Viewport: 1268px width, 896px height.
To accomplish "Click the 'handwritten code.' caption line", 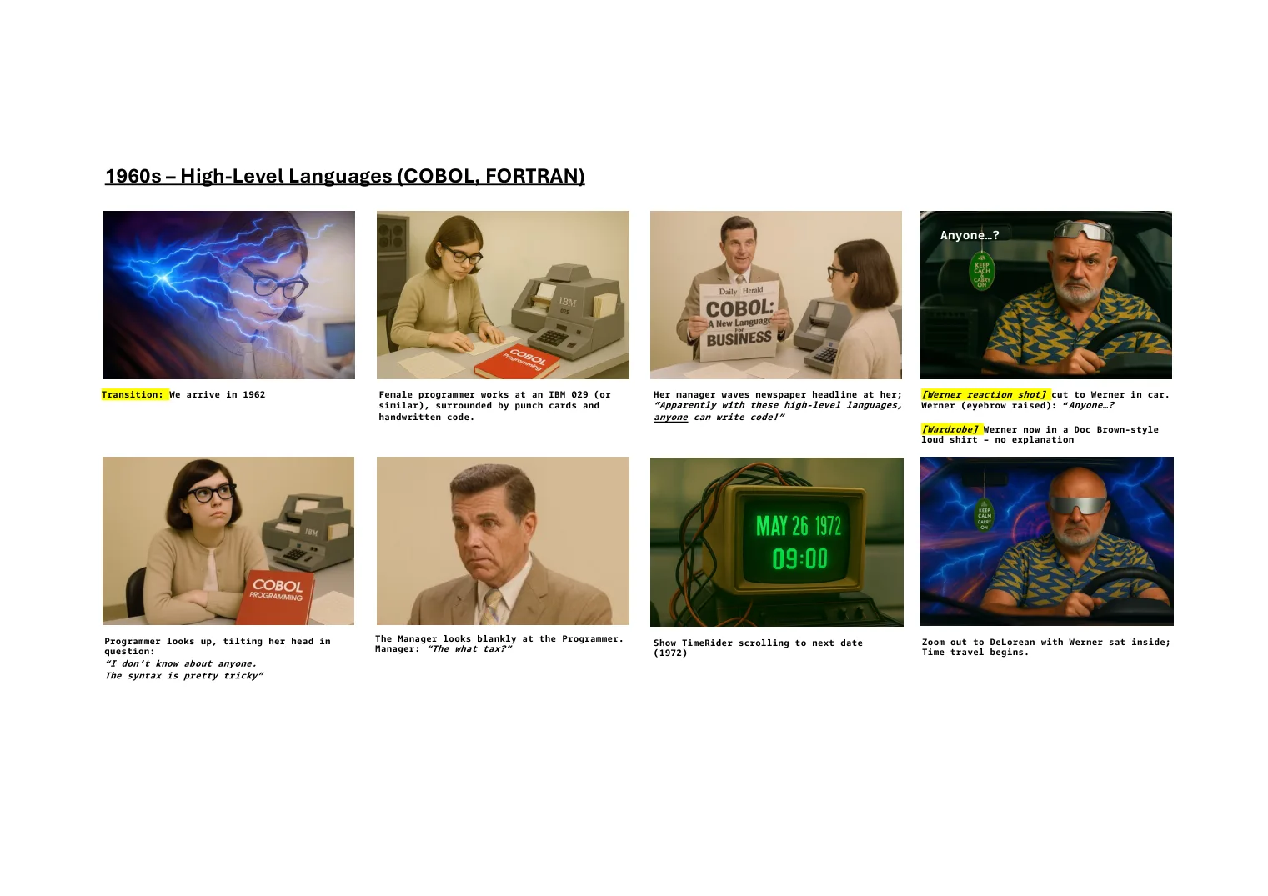I will tap(427, 418).
